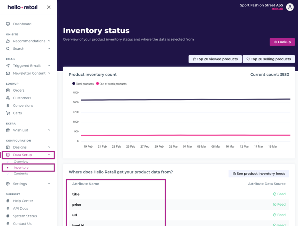This screenshot has width=298, height=226.
Task: Go to Contents under Data Setup
Action: point(21,173)
